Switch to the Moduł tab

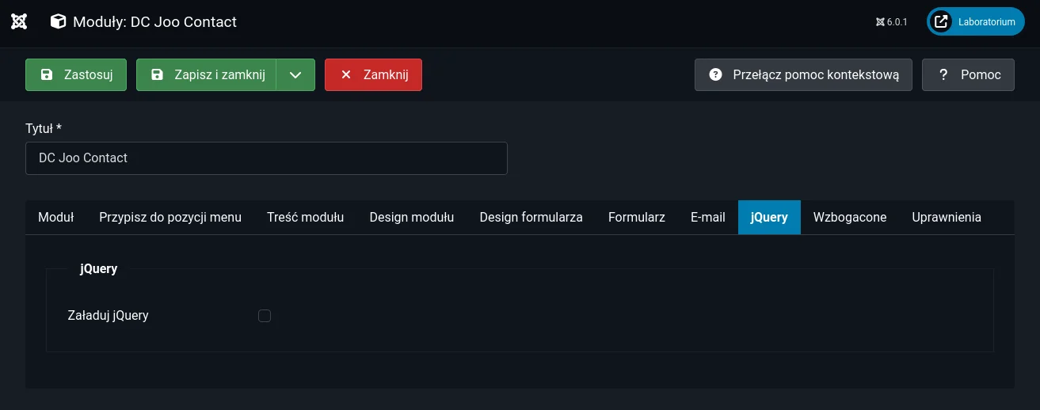coord(56,217)
